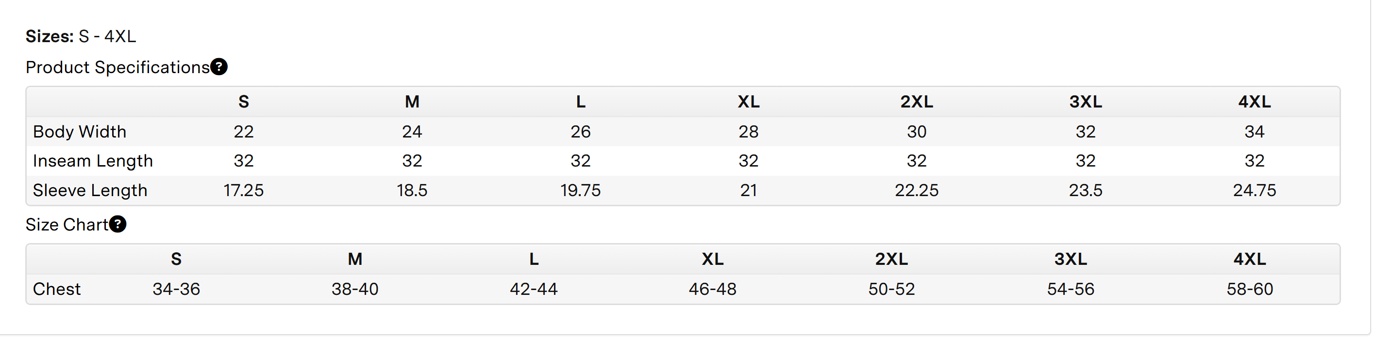This screenshot has height=337, width=1374.
Task: Click the Chest row label
Action: [56, 289]
